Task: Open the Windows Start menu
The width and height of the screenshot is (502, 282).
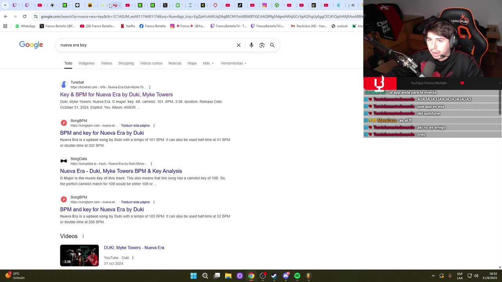Action: (x=193, y=276)
